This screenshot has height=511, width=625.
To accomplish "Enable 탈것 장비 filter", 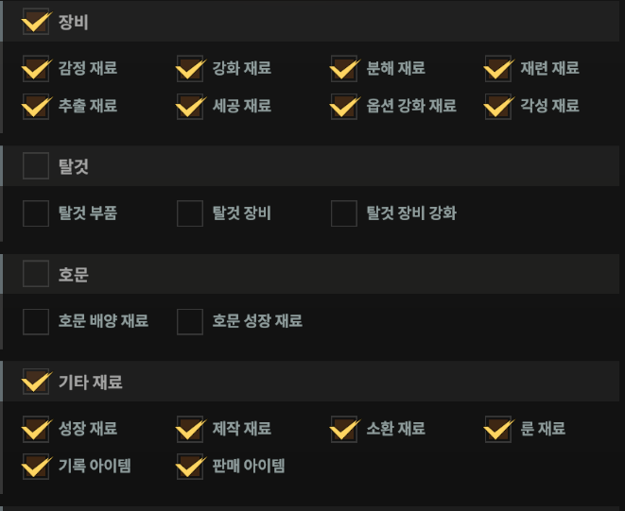I will point(190,213).
